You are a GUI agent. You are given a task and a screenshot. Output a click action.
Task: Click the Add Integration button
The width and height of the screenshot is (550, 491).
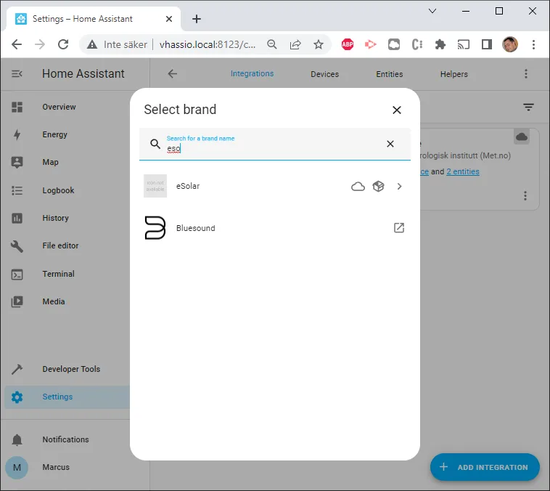pyautogui.click(x=485, y=467)
